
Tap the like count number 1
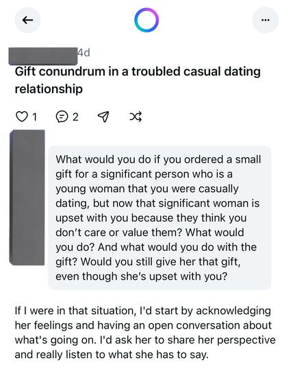click(34, 117)
